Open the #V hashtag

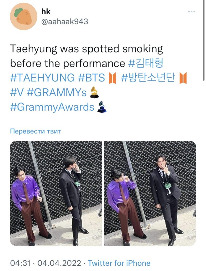17,92
